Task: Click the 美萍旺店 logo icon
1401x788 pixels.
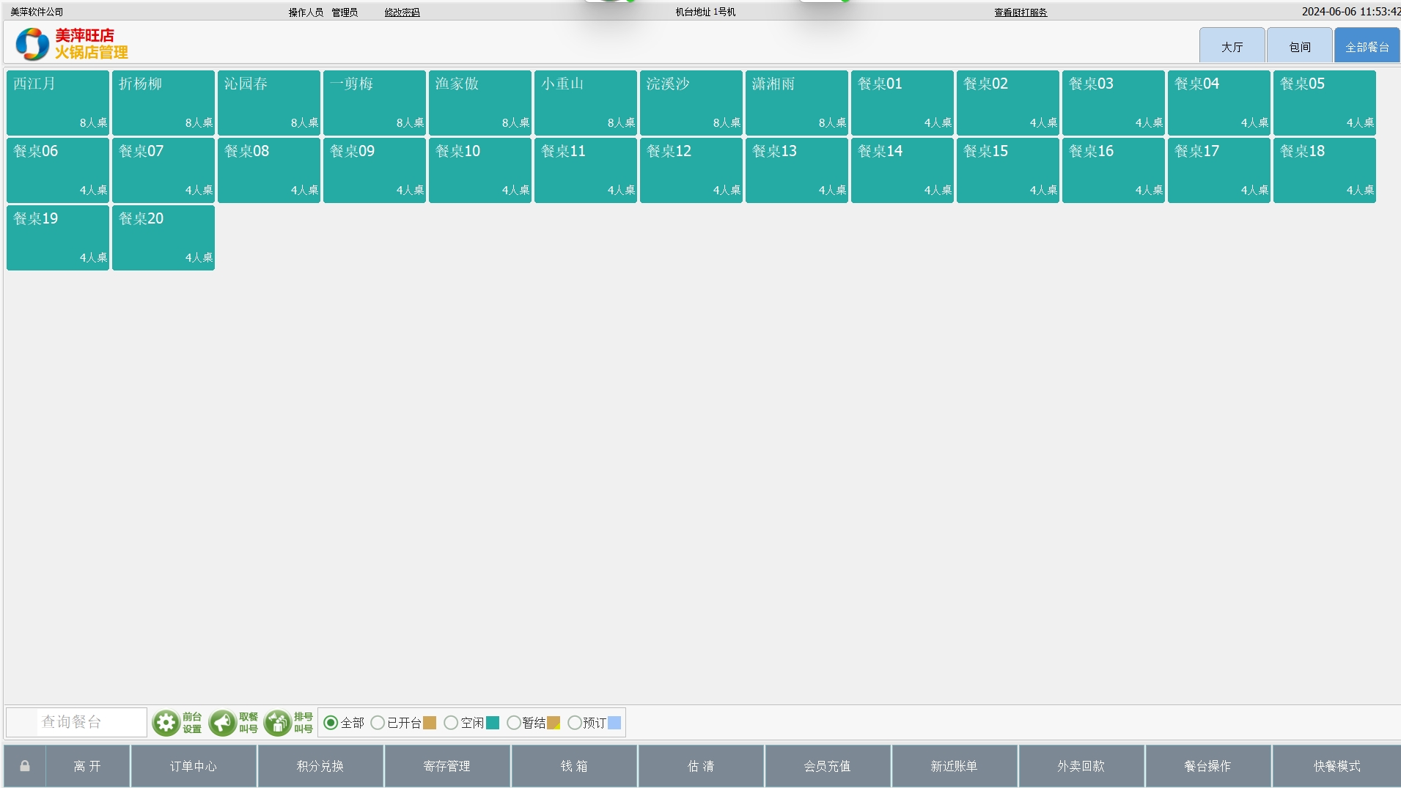Action: pos(32,44)
